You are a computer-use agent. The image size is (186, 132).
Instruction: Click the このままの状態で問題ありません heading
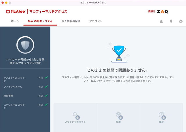(117, 70)
